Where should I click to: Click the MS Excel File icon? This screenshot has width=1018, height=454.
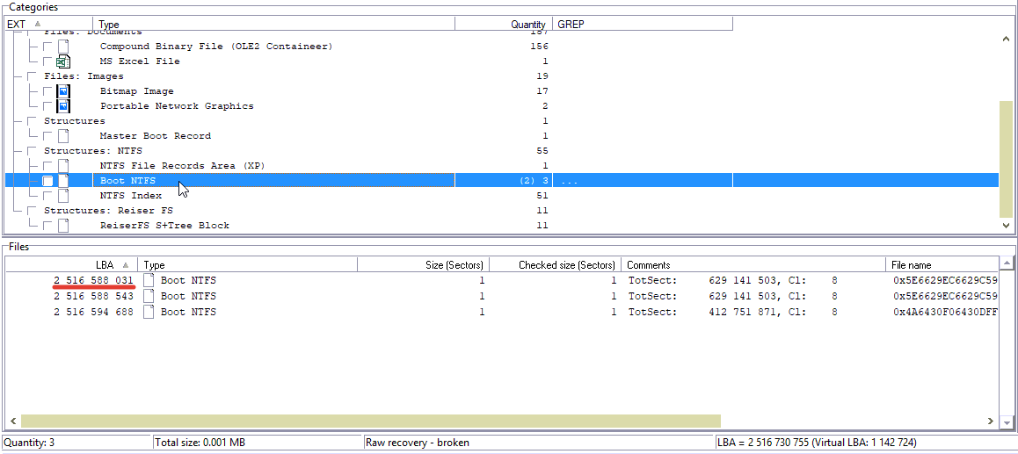63,61
